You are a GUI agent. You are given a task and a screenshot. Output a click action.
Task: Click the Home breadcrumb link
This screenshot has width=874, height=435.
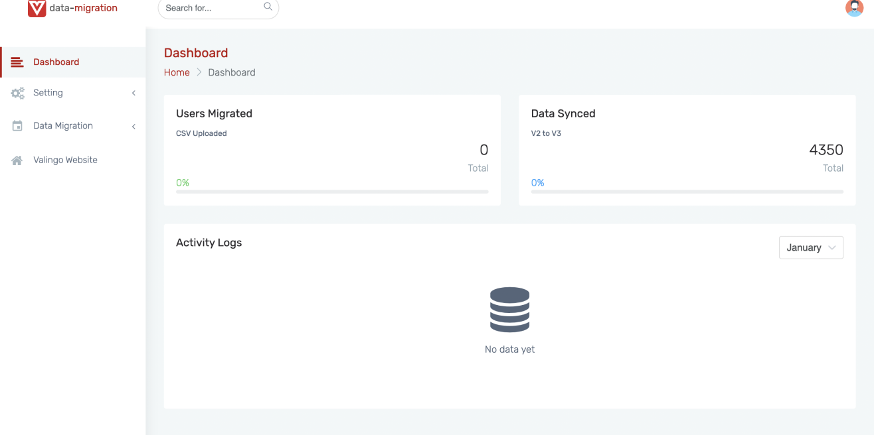(x=177, y=73)
